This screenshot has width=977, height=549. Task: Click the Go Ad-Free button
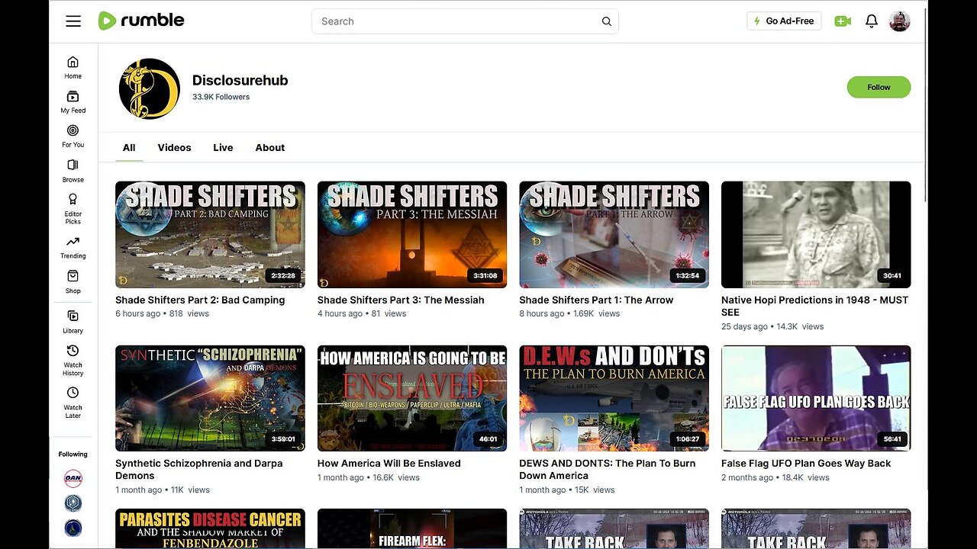coord(784,21)
